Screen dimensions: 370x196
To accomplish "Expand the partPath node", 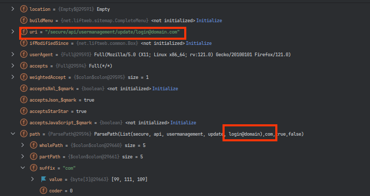I will coord(23,156).
